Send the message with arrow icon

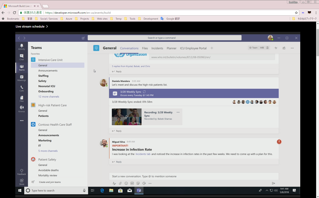pos(274,183)
